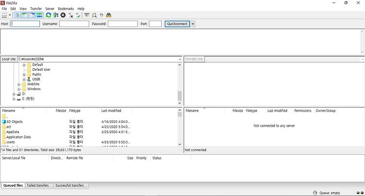
Task: Select Default User folder in tree
Action: click(x=41, y=70)
